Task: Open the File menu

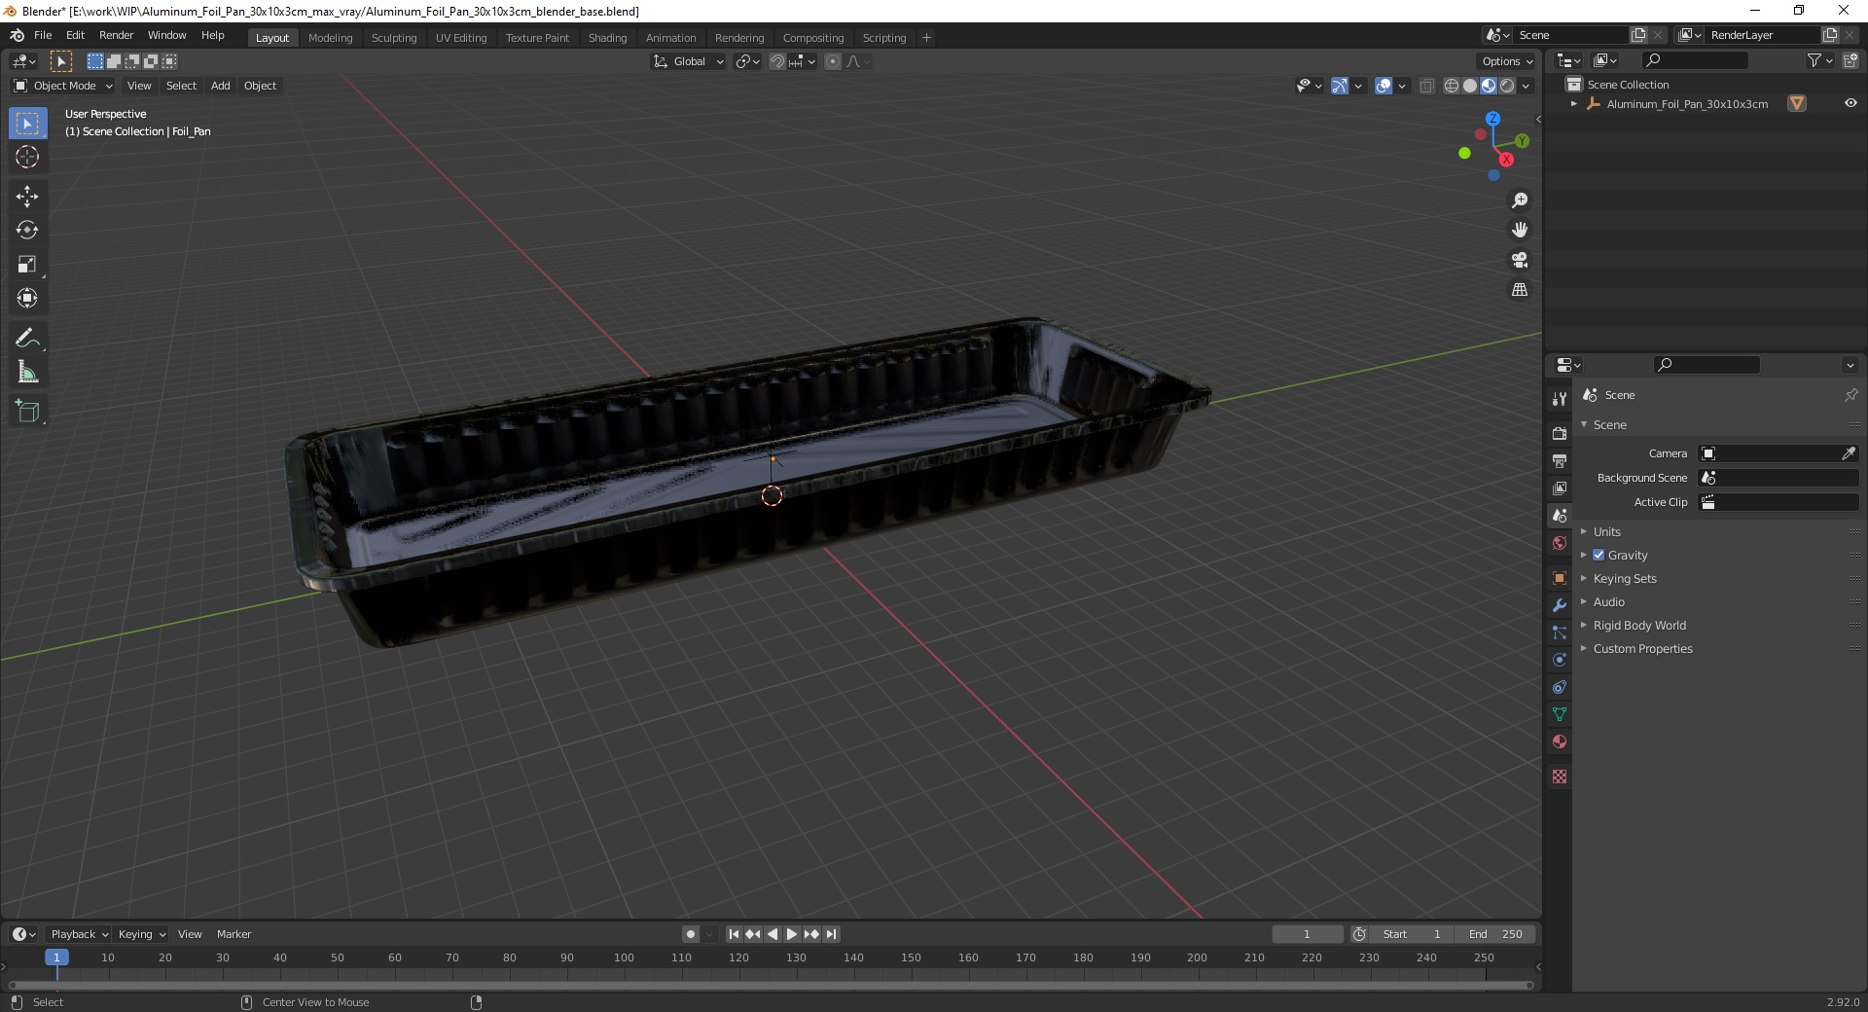Action: pyautogui.click(x=43, y=35)
